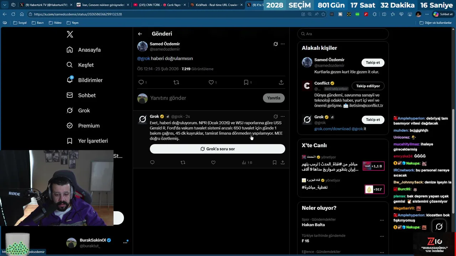Open browser home page button
Screen dimensions: 456x256
[22, 14]
